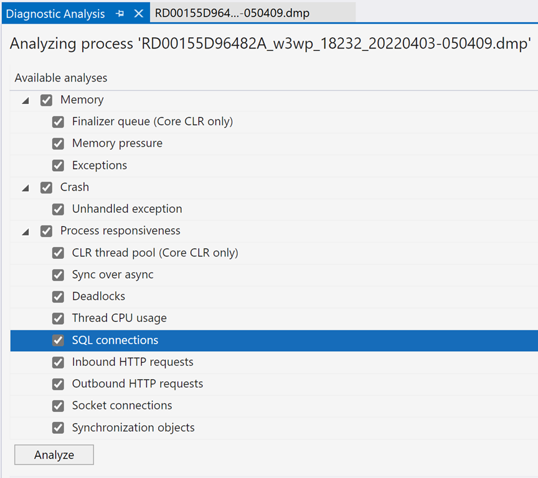Uncheck CLR thread pool (Core CLR only)
This screenshot has width=538, height=478.
pos(58,253)
